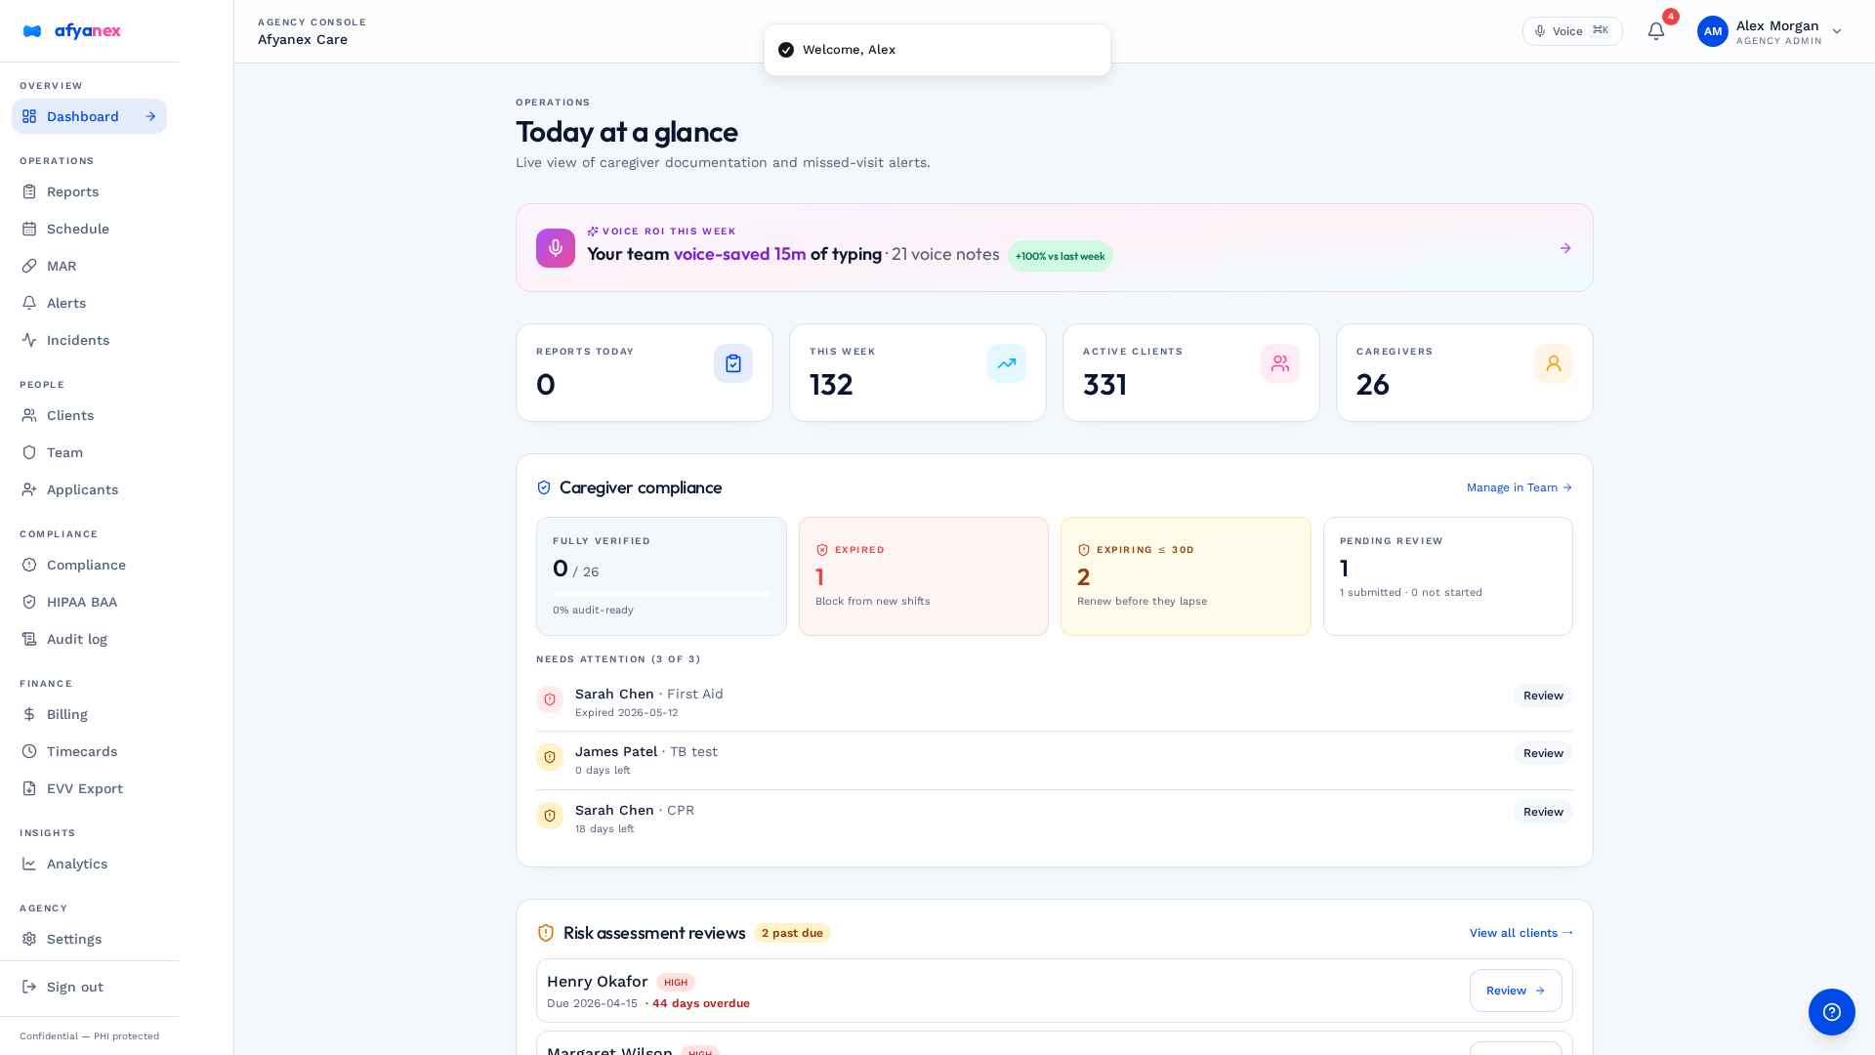Follow the View all clients link

(x=1521, y=933)
